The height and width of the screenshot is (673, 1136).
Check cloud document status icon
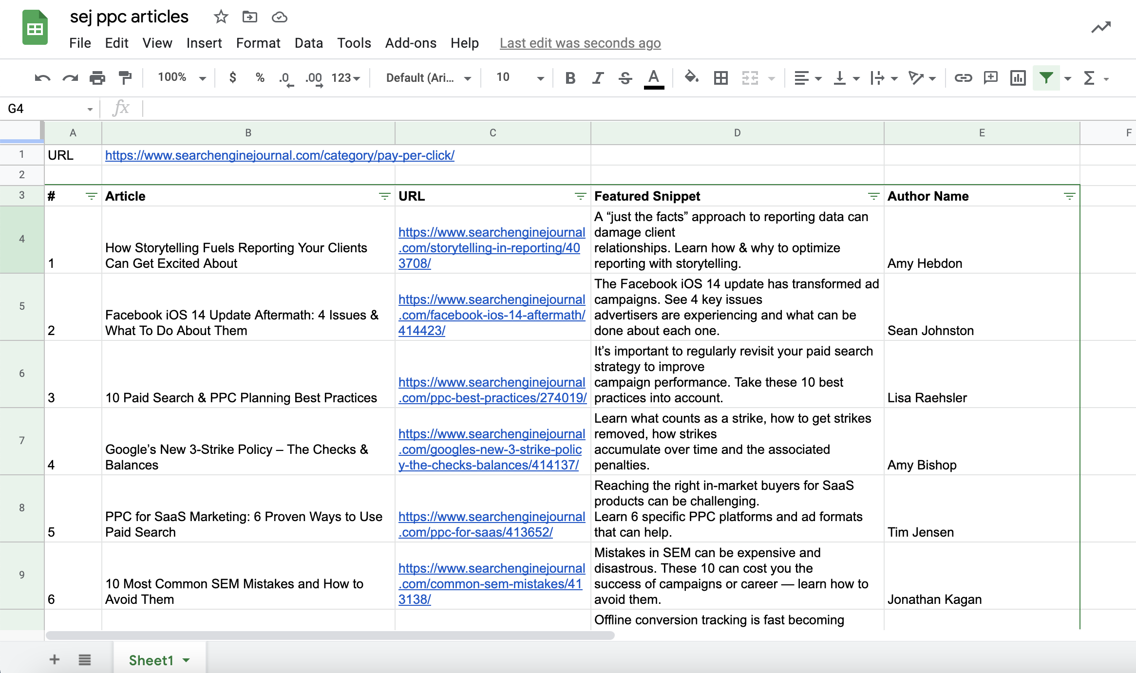(279, 17)
